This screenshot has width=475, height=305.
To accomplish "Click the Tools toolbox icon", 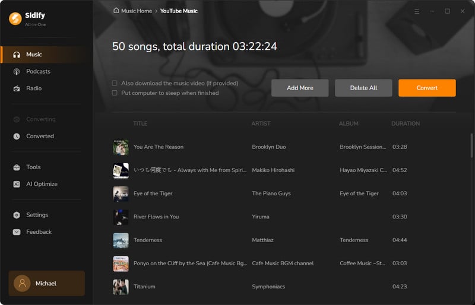I will (x=17, y=167).
